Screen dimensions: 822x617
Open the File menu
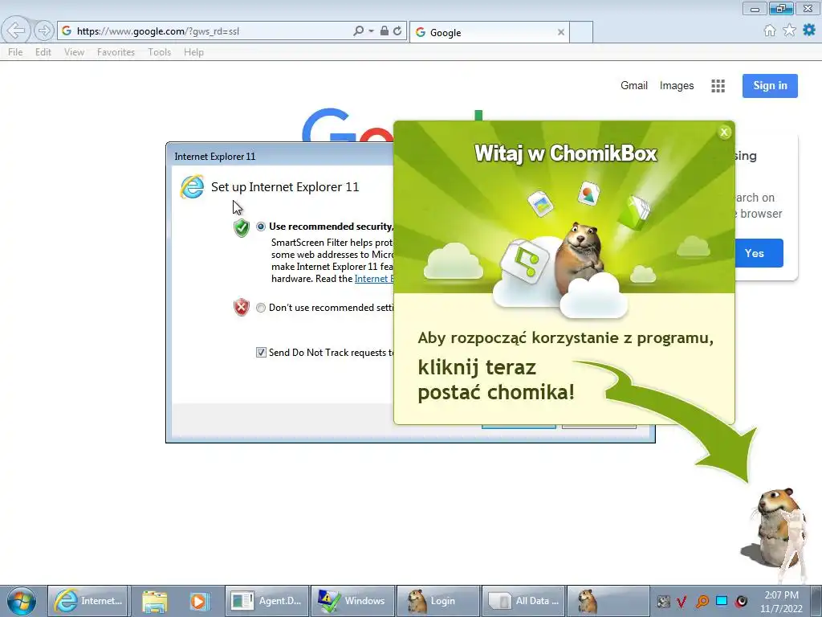coord(15,52)
